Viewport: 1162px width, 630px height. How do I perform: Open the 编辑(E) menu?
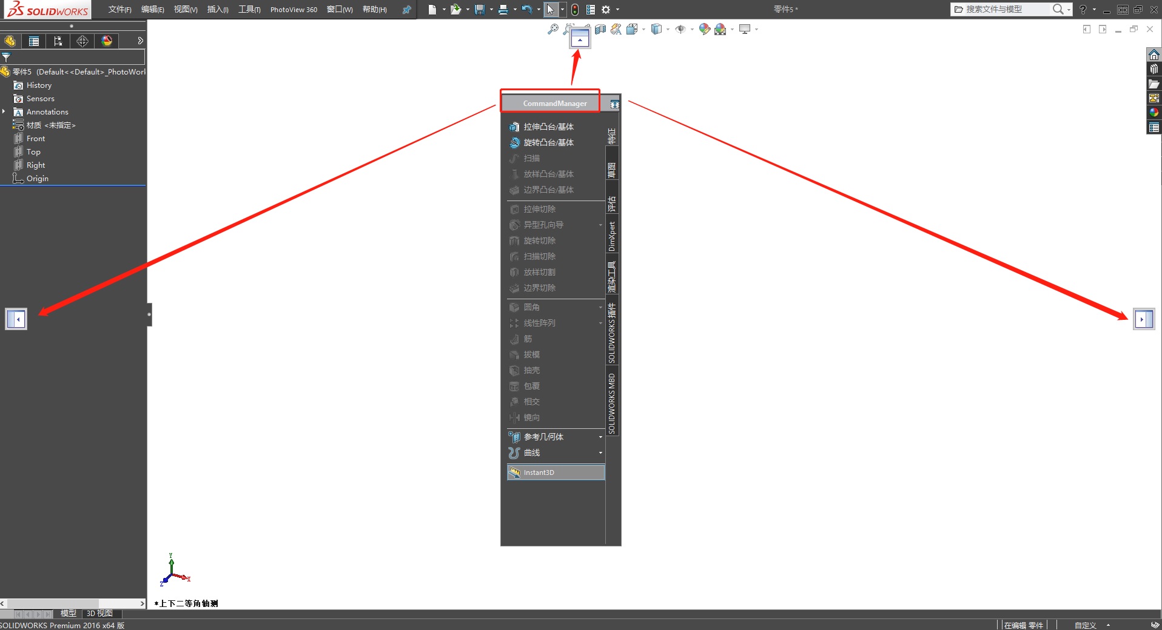(152, 10)
